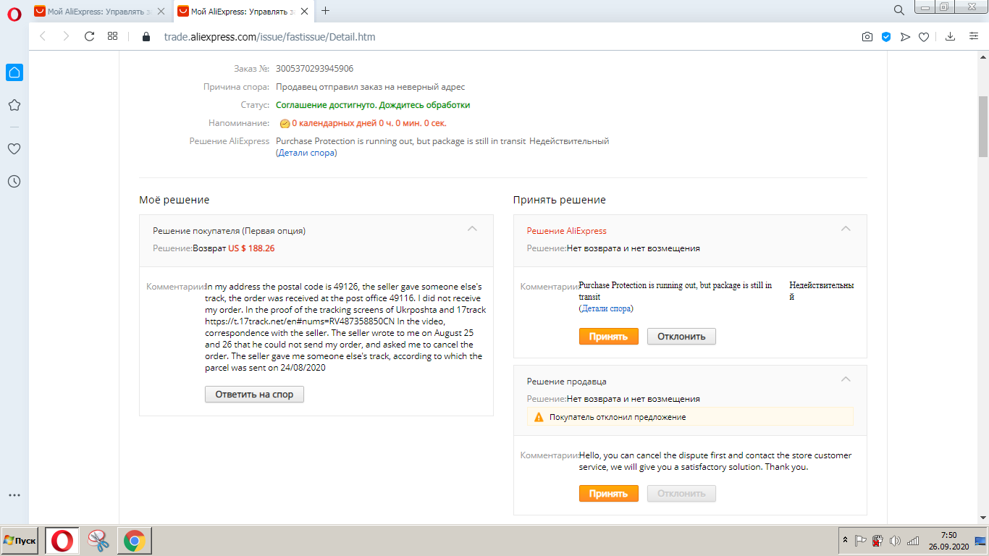Reject the AliExpress decision with 'Отклонить'
The width and height of the screenshot is (989, 556).
point(681,337)
